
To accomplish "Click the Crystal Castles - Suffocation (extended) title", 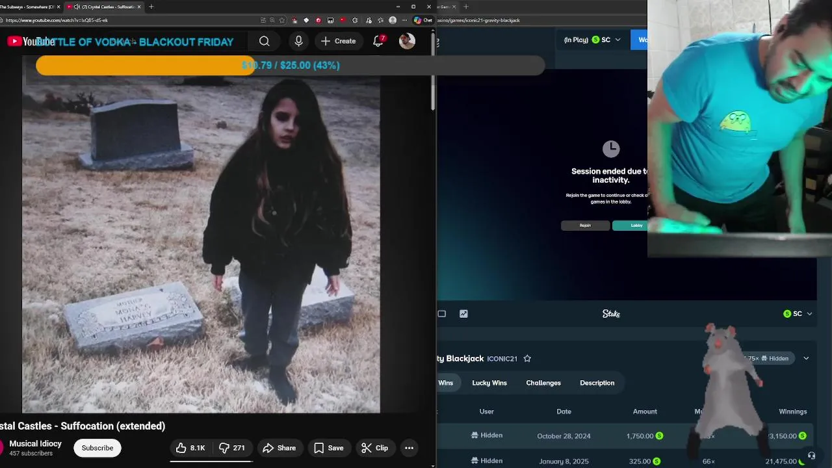I will (83, 426).
